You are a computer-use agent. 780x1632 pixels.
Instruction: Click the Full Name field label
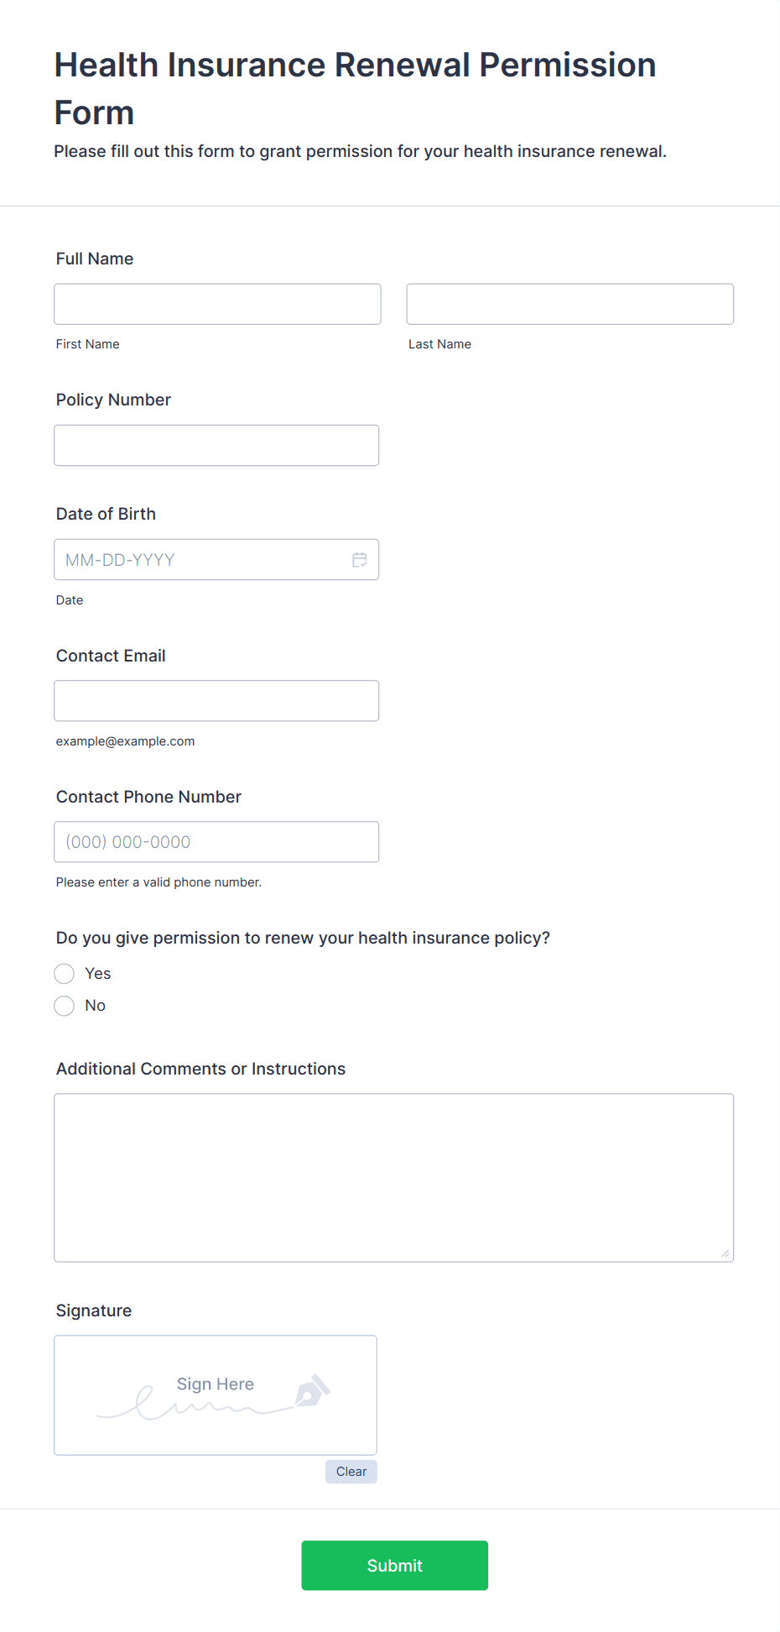(x=95, y=259)
